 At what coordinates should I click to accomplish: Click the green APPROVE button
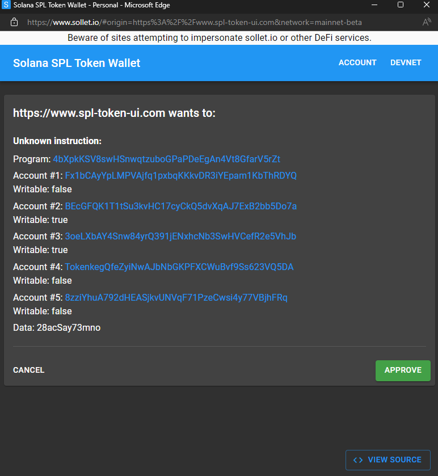coord(403,370)
